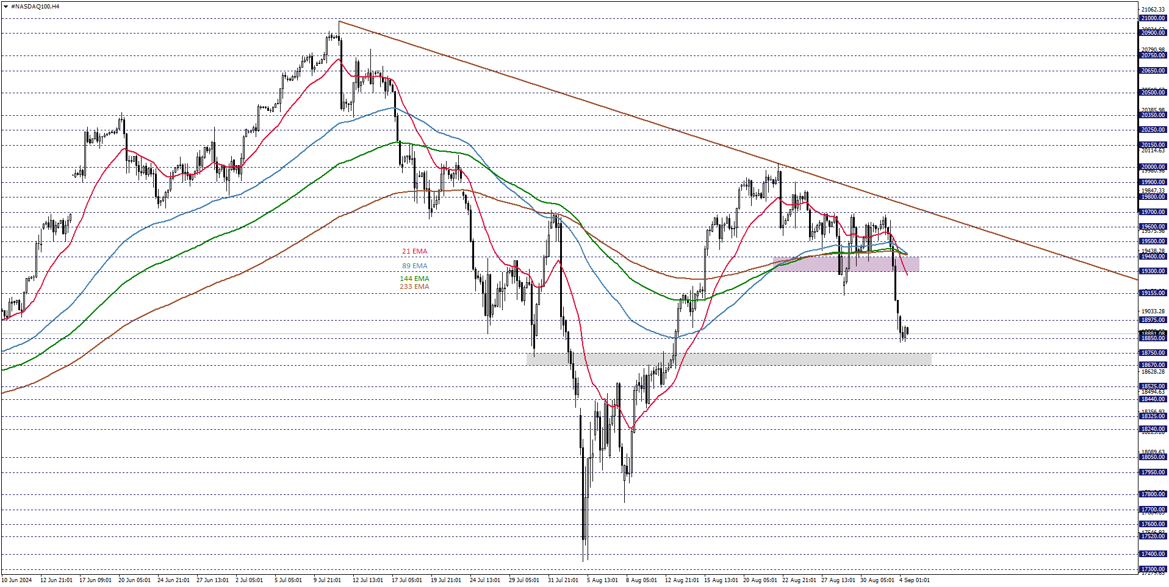Click the 20750.00 price level label
Screen dimensions: 1169x587
coord(1153,55)
